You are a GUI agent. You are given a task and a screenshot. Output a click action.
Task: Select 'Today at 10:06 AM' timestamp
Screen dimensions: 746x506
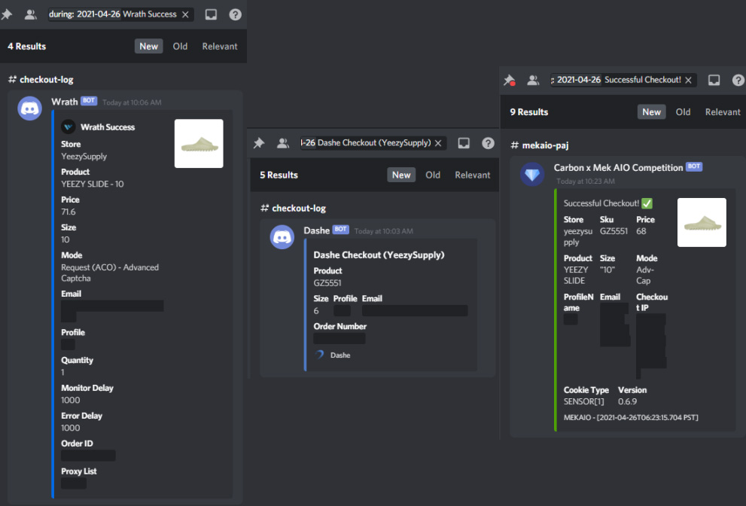[x=132, y=102]
